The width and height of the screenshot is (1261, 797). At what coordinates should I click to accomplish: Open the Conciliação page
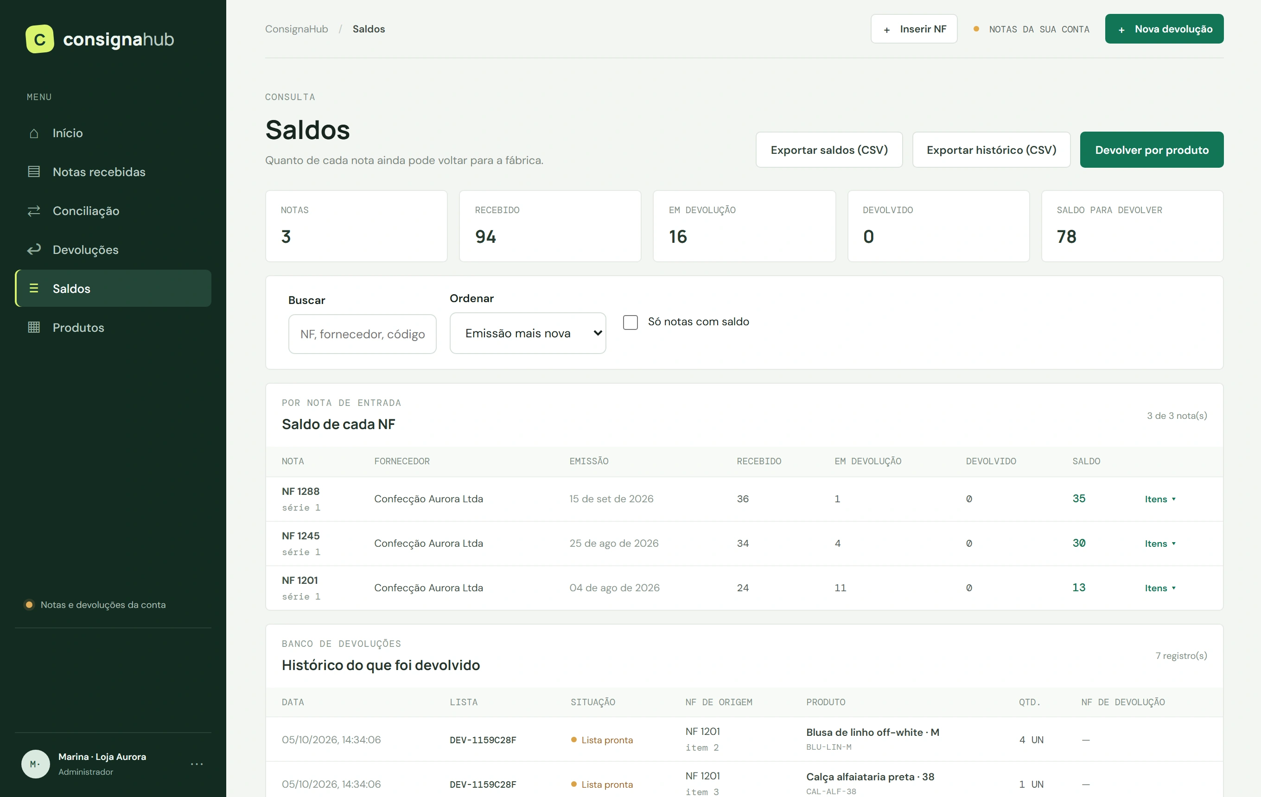pyautogui.click(x=113, y=211)
